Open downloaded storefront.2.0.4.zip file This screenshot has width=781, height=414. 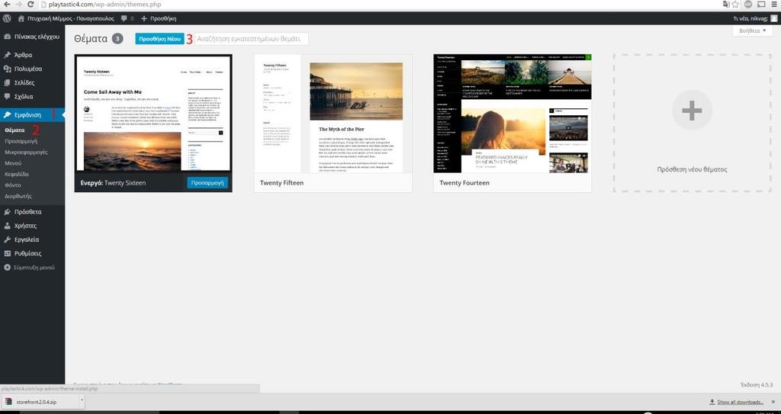[x=37, y=402]
